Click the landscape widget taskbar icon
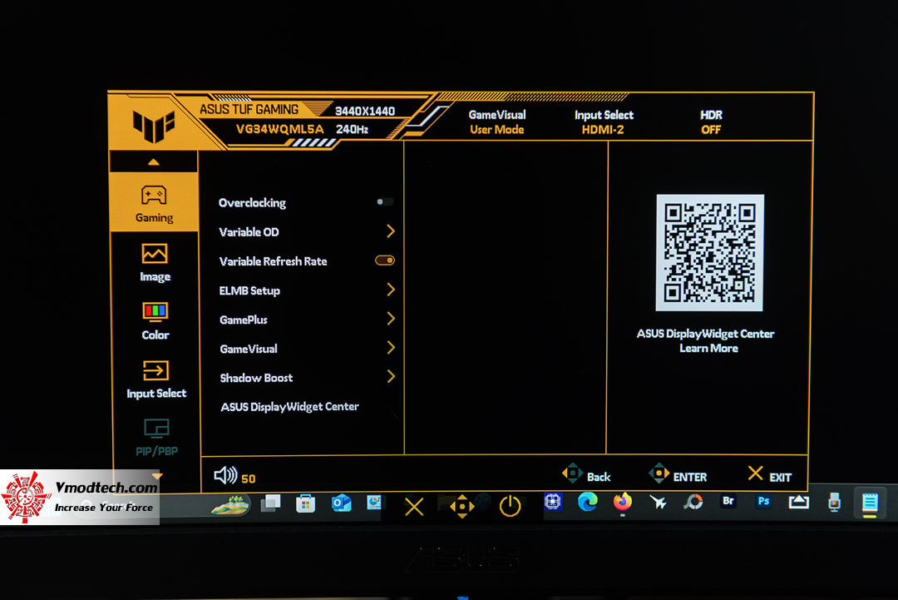 point(230,505)
